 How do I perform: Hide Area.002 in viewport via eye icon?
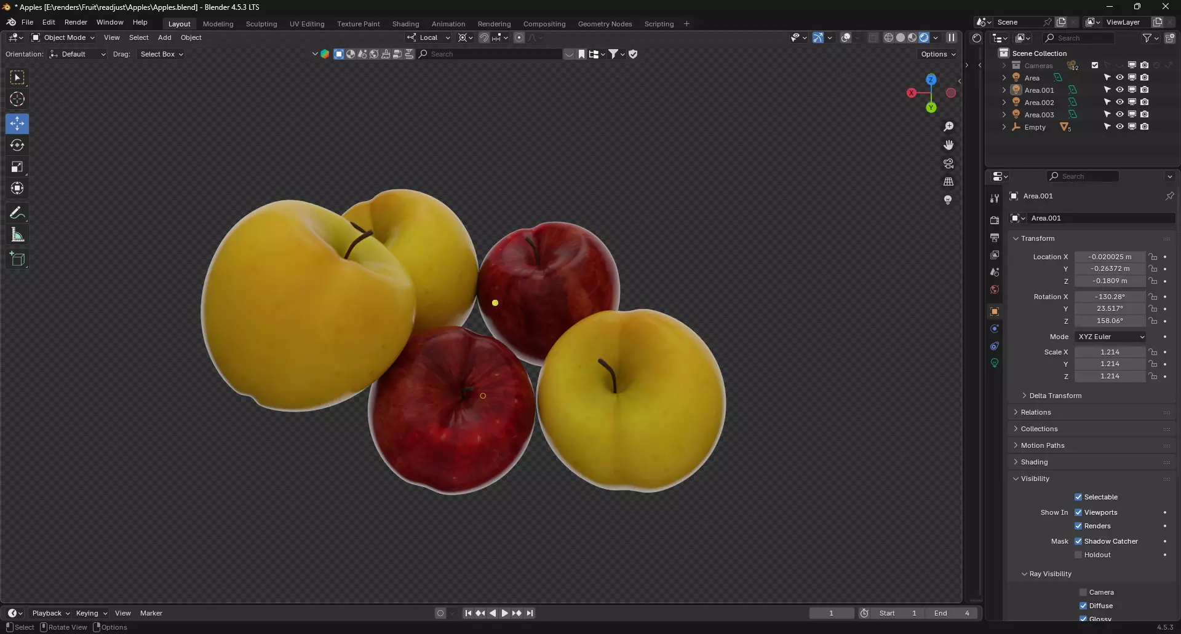click(x=1119, y=102)
